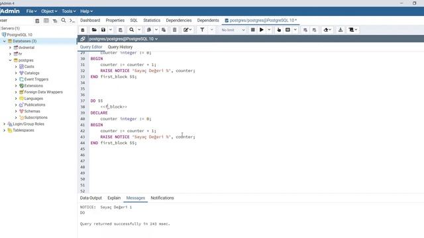
Task: Switch to the Properties tab
Action: pos(115,20)
